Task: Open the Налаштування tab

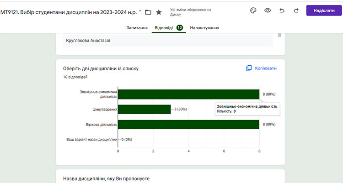Action: click(x=204, y=28)
